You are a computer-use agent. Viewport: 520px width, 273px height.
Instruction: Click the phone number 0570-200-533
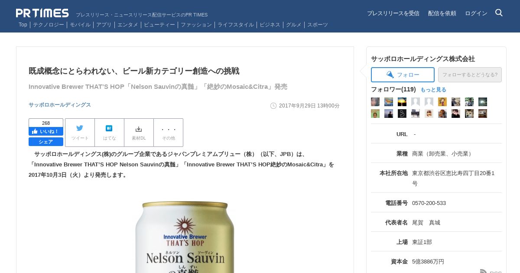point(429,203)
